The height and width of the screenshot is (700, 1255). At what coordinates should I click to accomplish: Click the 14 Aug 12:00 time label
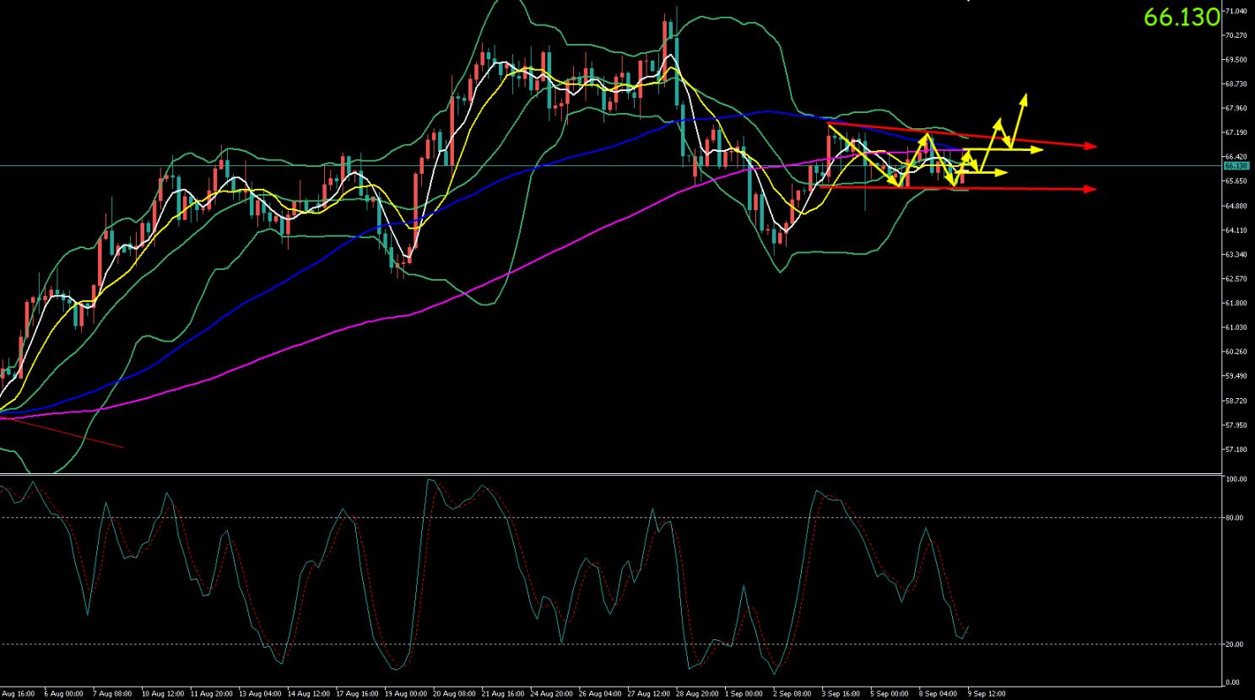309,694
